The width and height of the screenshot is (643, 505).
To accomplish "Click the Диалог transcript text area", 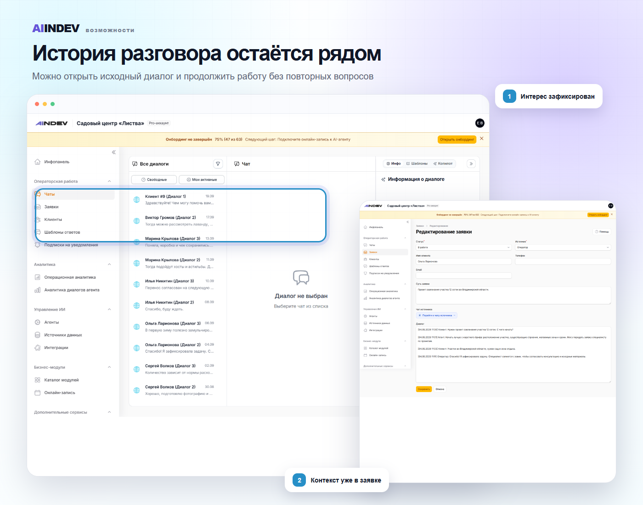I will click(x=513, y=354).
